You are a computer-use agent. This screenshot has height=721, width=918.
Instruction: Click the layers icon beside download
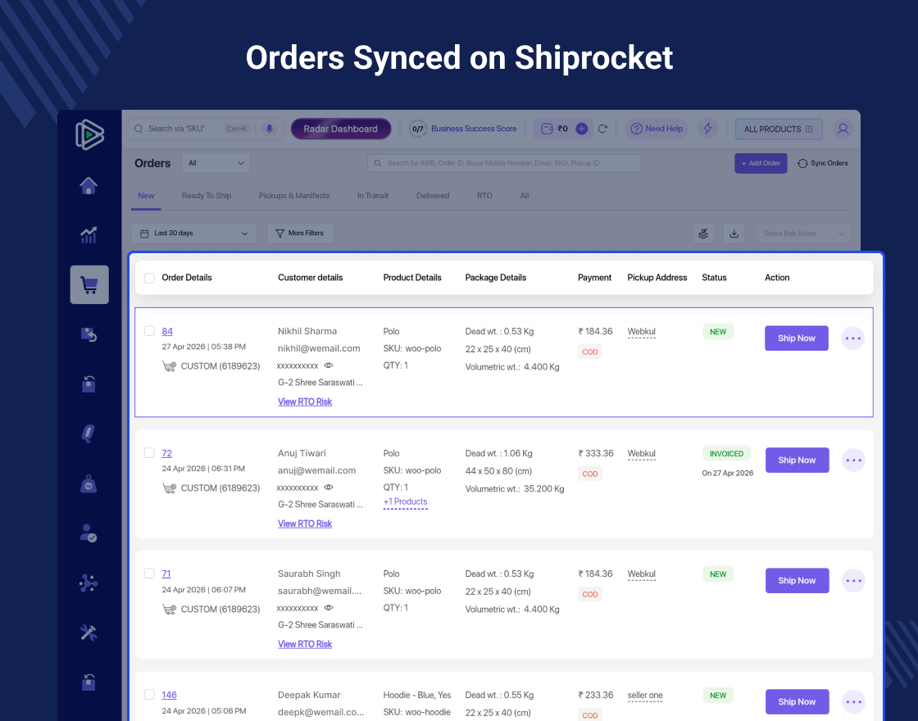[x=703, y=234]
